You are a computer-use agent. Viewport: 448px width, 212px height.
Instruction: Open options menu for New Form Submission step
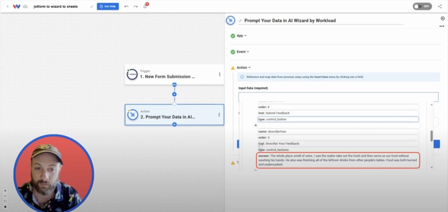pyautogui.click(x=220, y=74)
